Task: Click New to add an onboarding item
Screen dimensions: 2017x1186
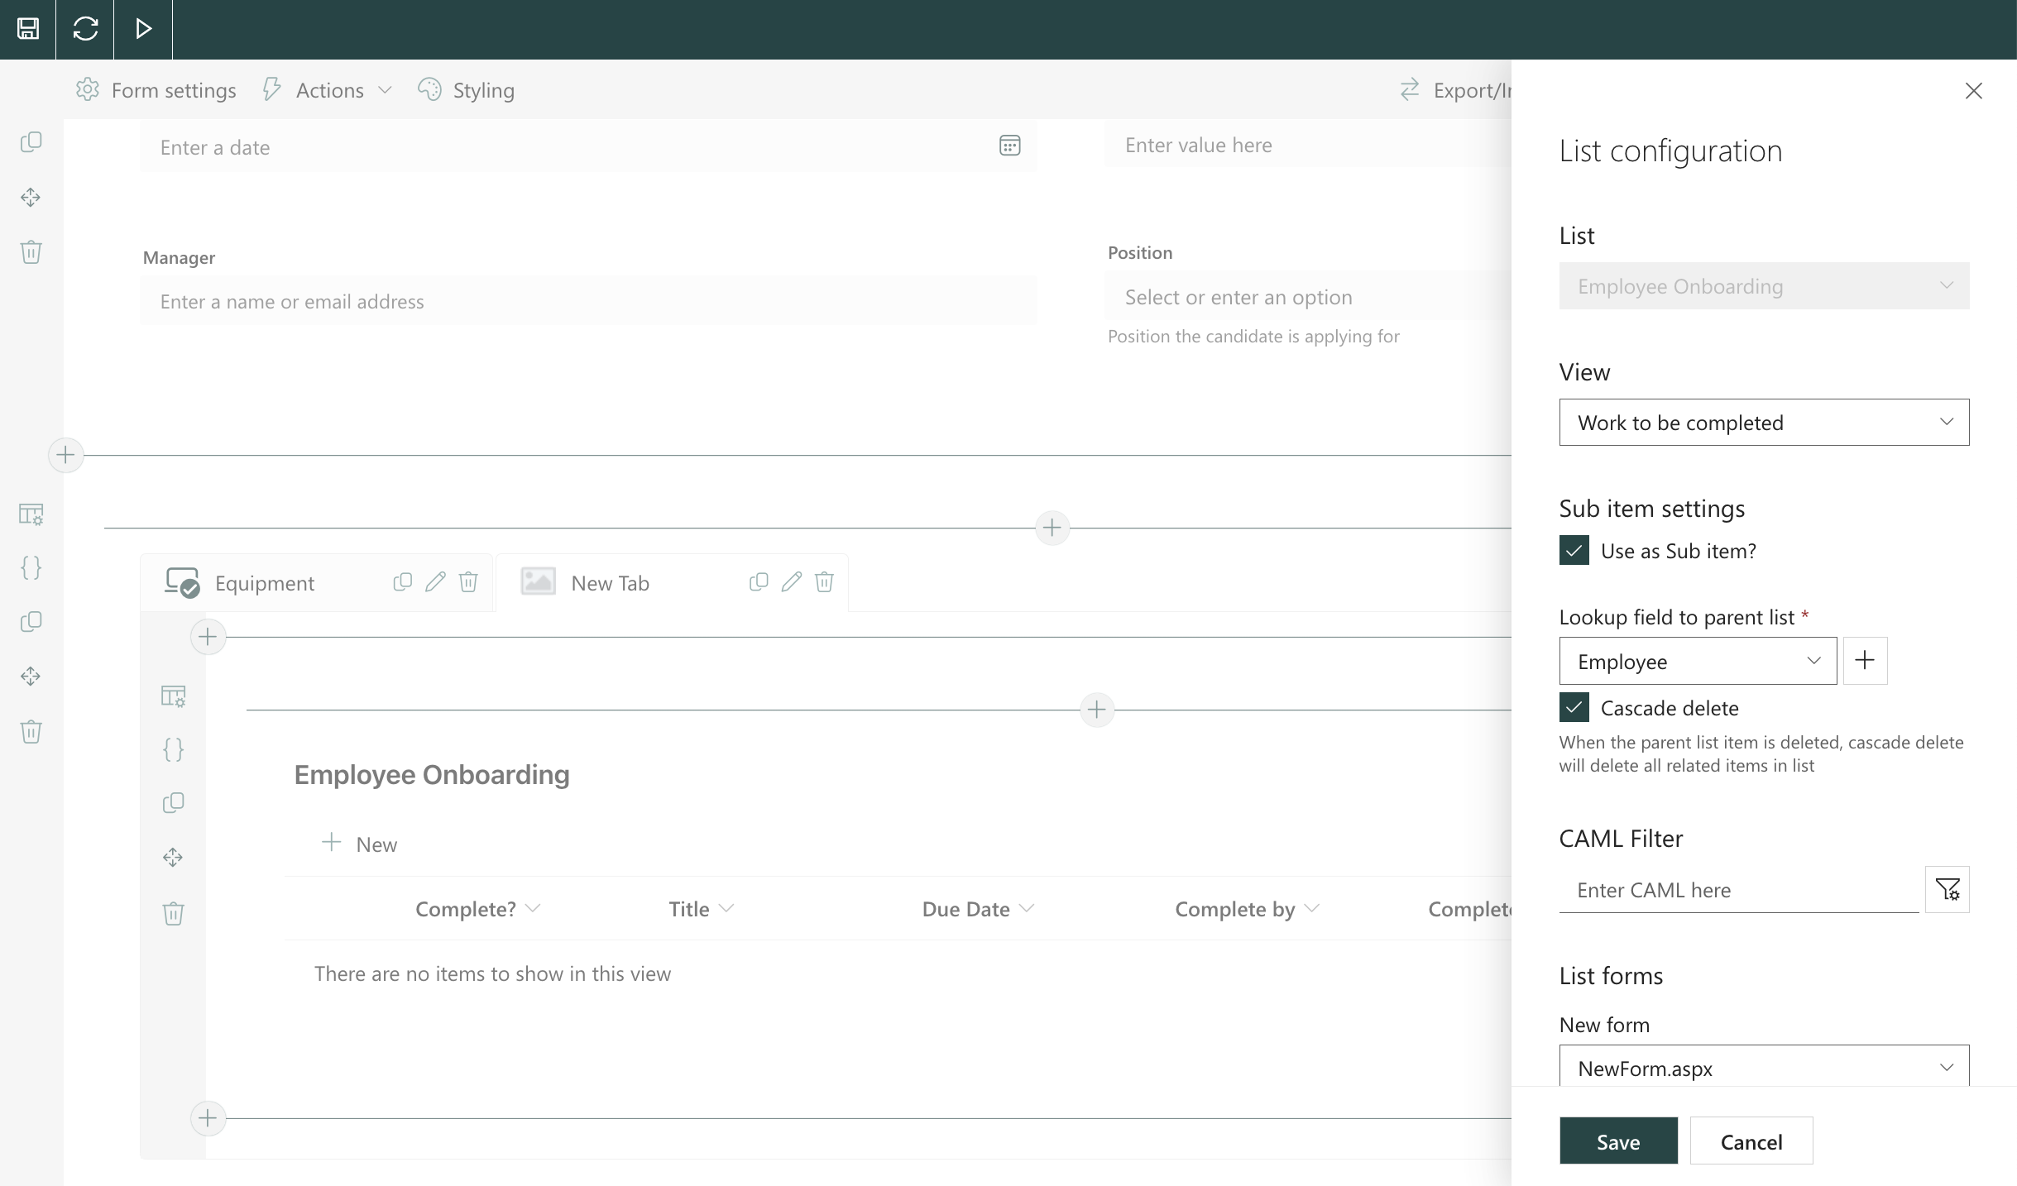Action: click(359, 843)
